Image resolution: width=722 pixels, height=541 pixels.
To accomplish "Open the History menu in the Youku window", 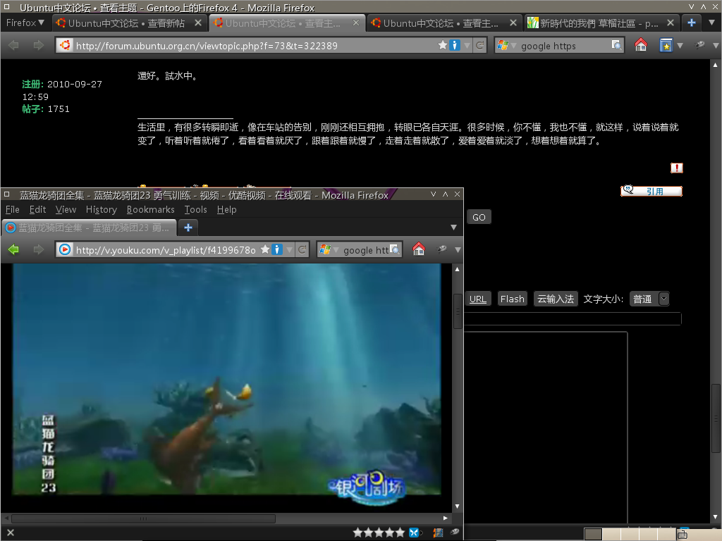I will [102, 210].
